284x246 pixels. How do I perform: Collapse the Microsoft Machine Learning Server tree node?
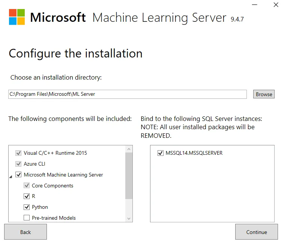point(11,177)
